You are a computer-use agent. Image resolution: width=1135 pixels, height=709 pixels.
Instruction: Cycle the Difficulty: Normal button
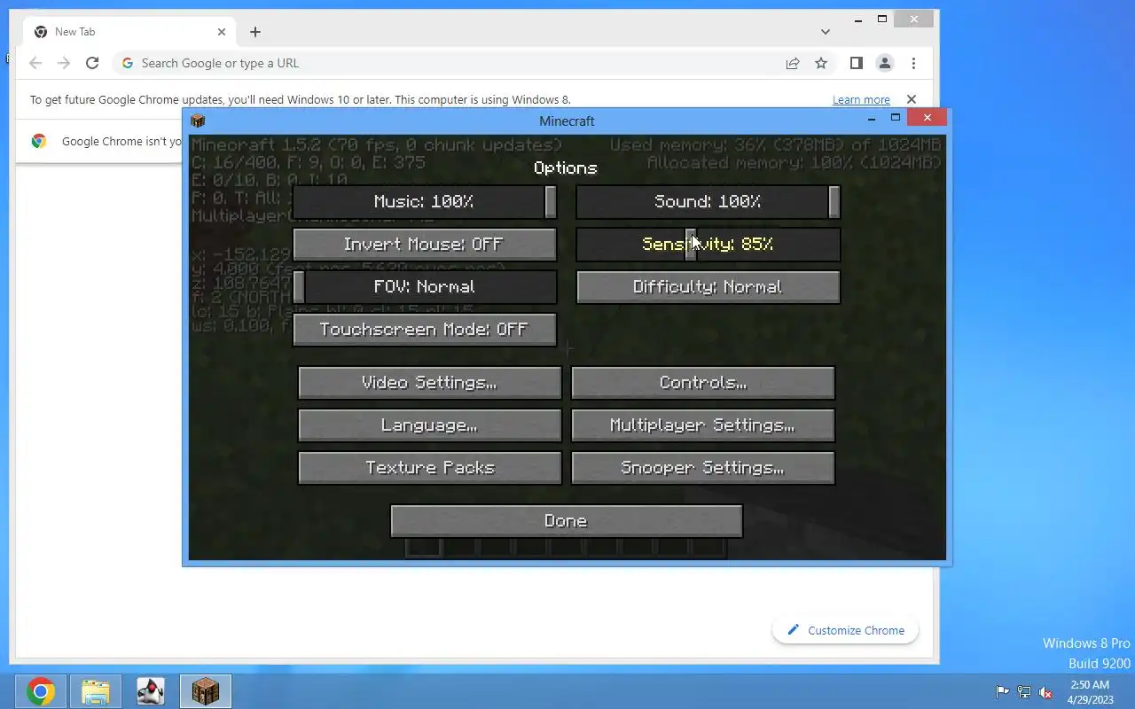[708, 286]
